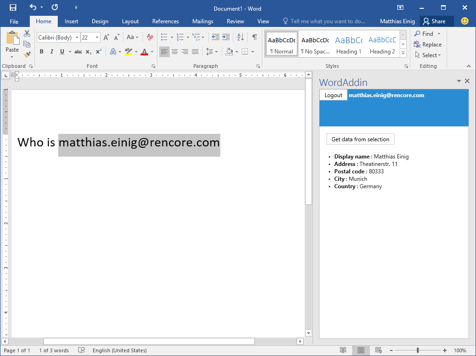
Task: Sort the selected text alphabetically
Action: pyautogui.click(x=240, y=37)
